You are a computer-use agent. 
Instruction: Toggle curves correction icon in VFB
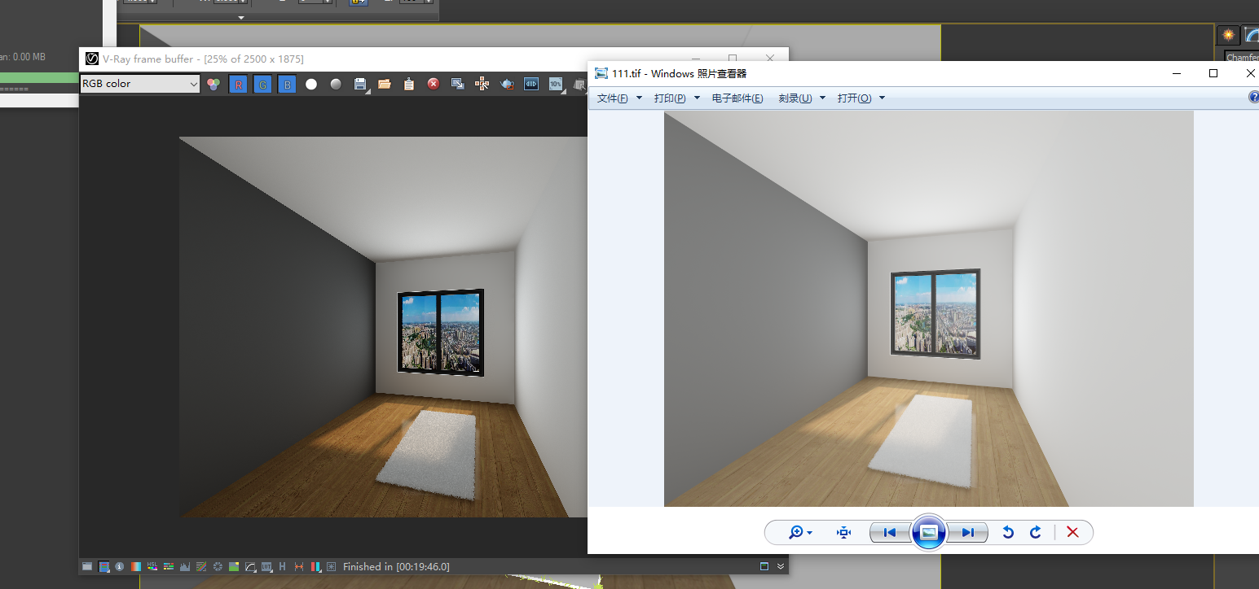click(x=201, y=566)
